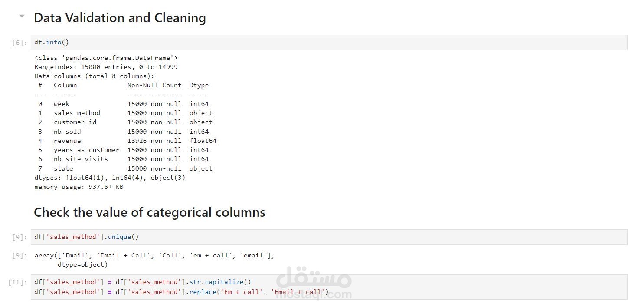Click the str.capitalize() code line
The height and width of the screenshot is (307, 628).
143,282
